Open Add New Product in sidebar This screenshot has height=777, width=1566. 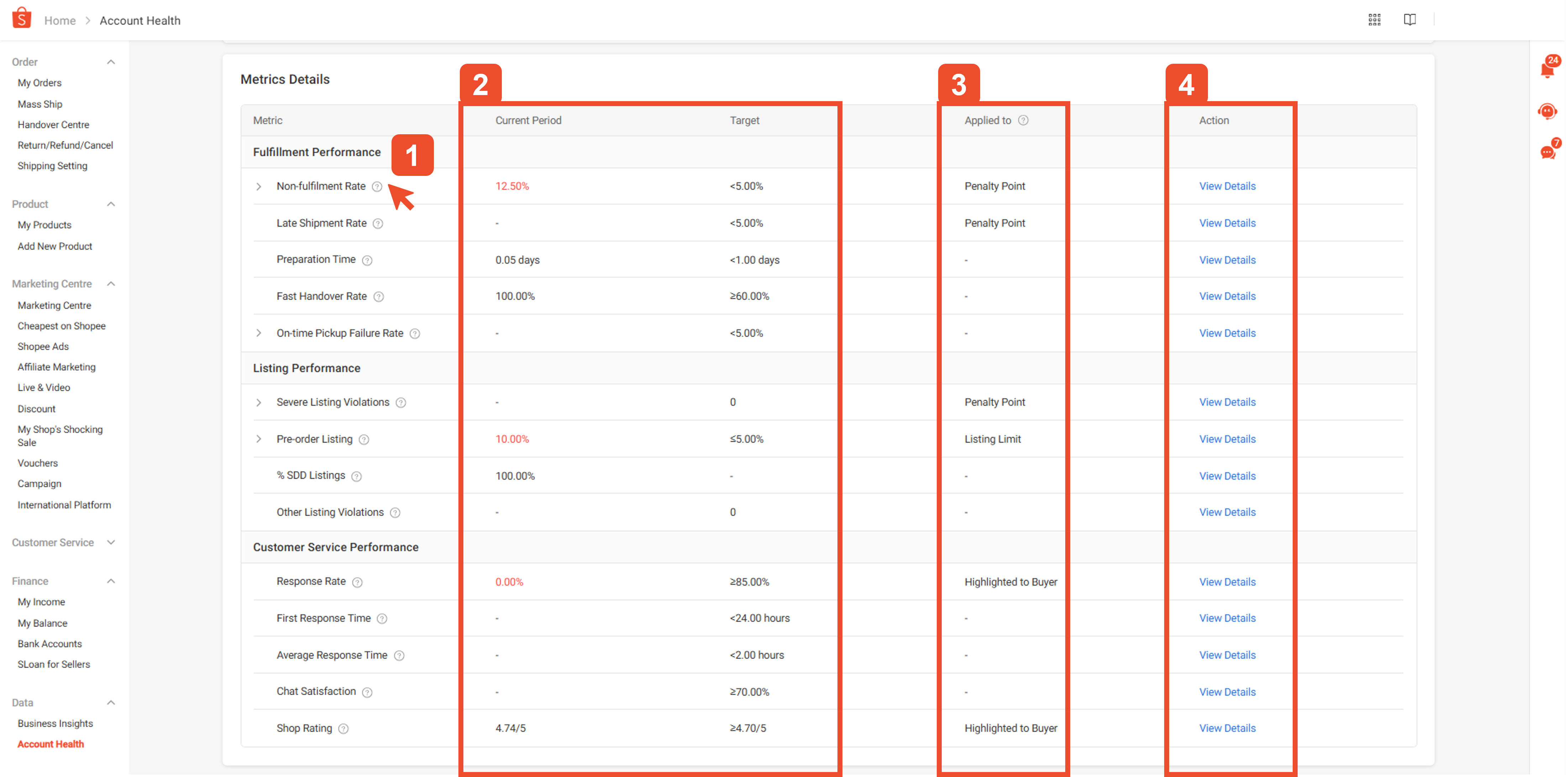pyautogui.click(x=55, y=246)
